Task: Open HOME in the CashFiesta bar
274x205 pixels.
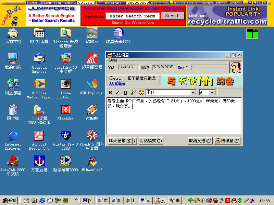Action: [x=33, y=3]
